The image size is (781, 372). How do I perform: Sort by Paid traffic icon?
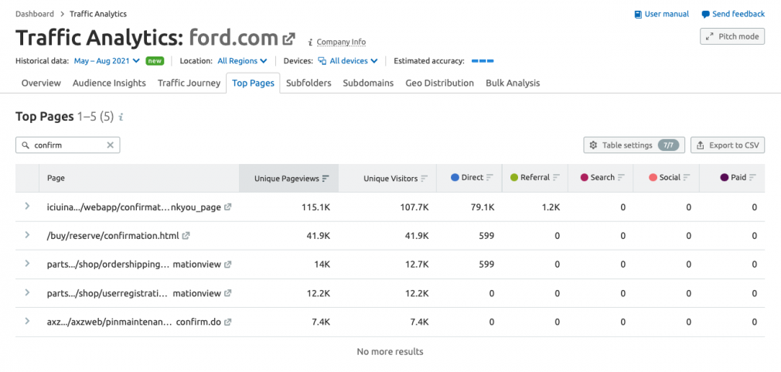pos(752,177)
